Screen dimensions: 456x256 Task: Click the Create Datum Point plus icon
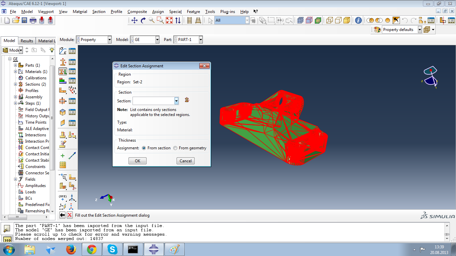[x=62, y=156]
